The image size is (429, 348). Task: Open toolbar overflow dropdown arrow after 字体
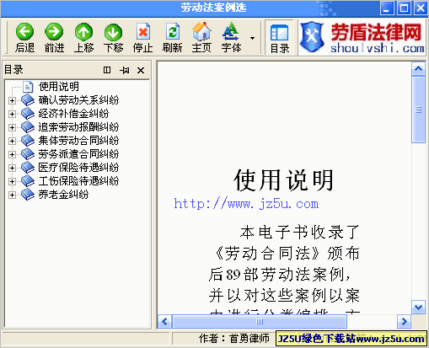252,38
